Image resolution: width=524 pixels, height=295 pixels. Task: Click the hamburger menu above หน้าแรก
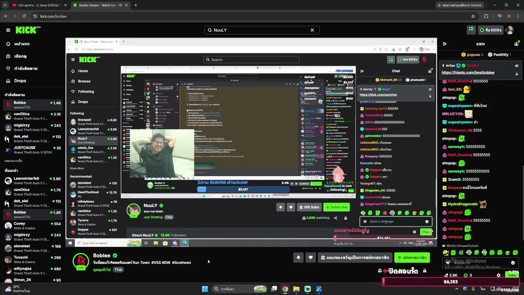pyautogui.click(x=8, y=30)
